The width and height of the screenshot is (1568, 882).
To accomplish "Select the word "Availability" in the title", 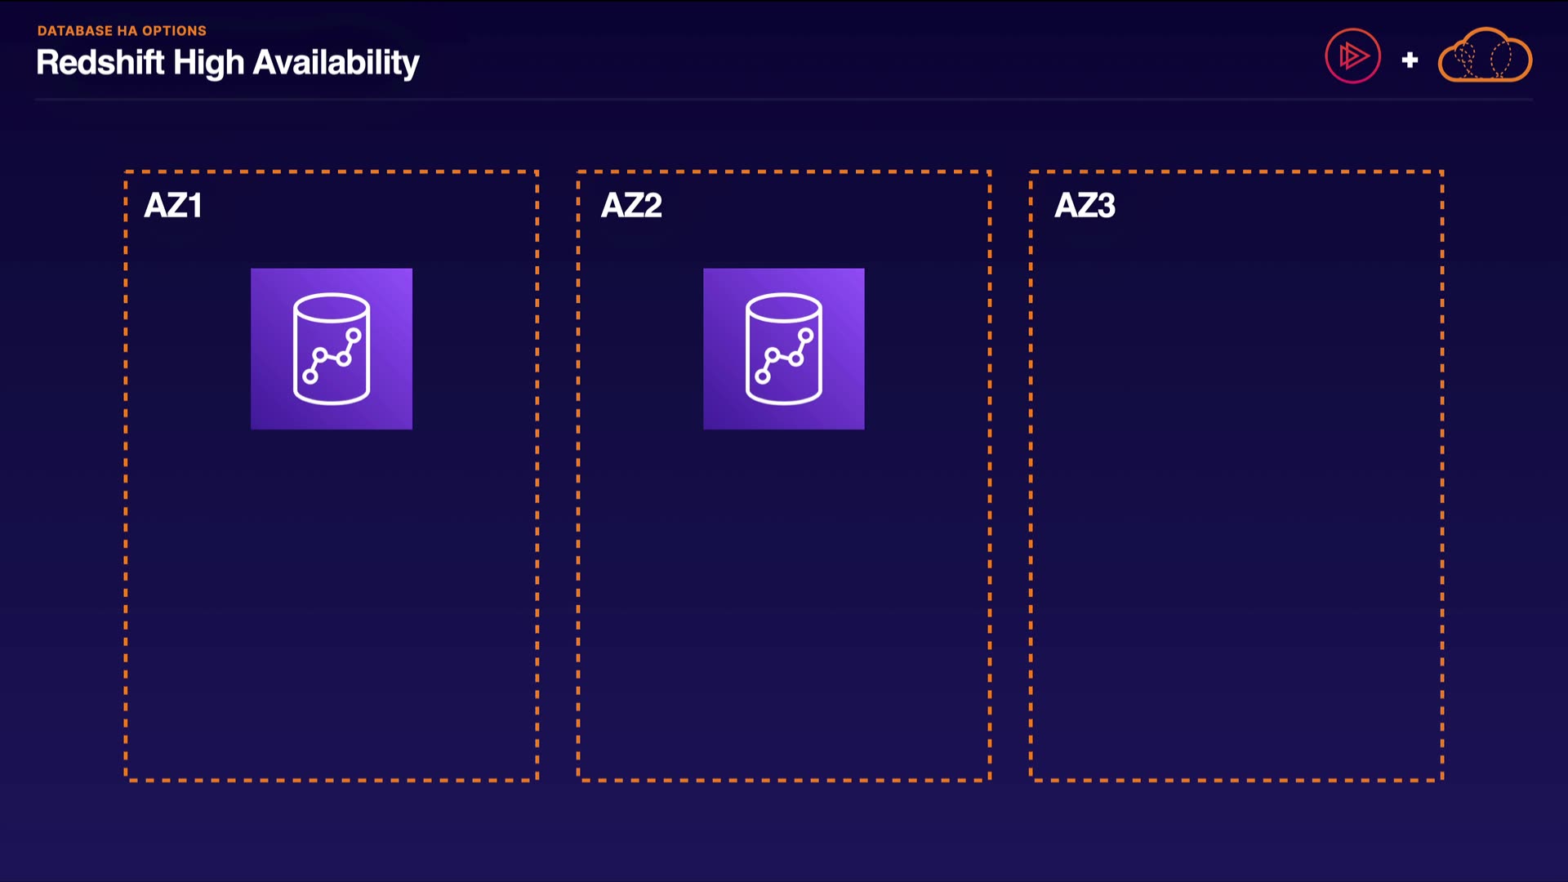I will (x=336, y=63).
